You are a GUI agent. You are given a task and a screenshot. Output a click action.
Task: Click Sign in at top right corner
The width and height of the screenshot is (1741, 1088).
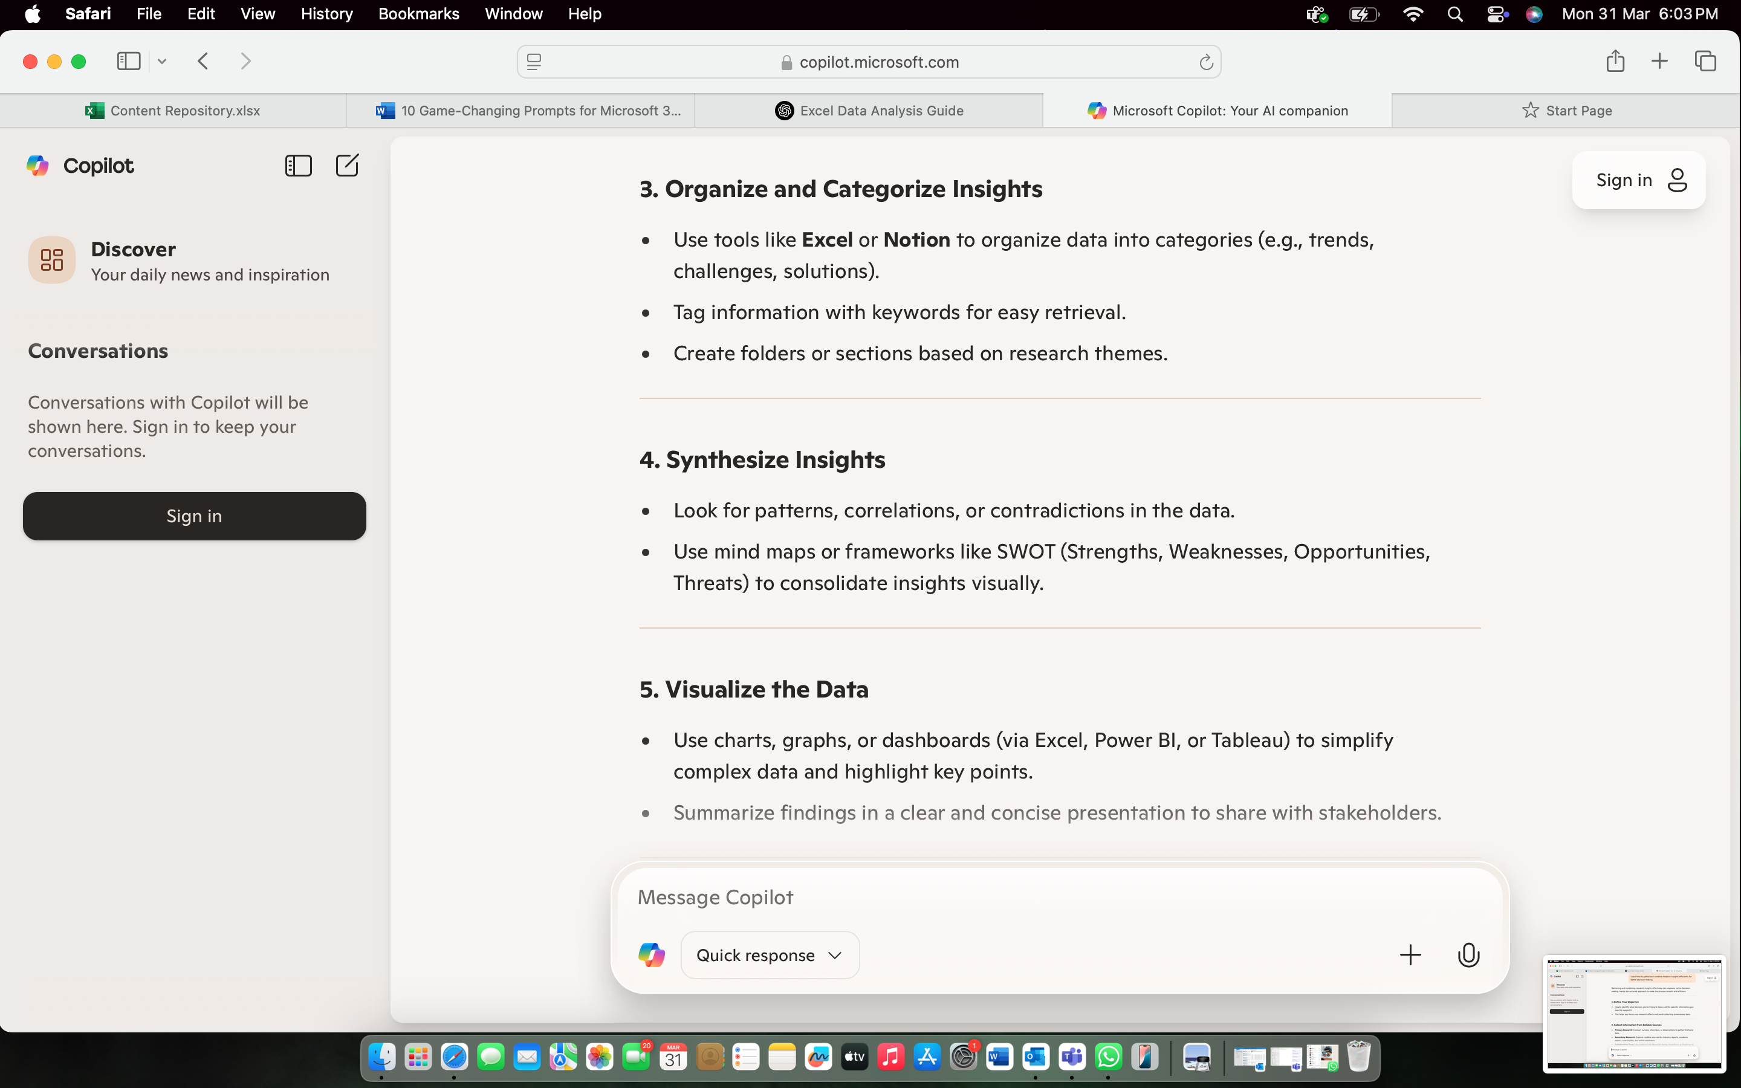coord(1638,180)
